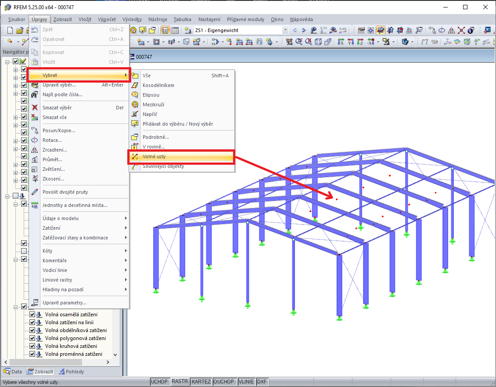Expand Hladiny na pozadí submenu
This screenshot has width=496, height=387.
pyautogui.click(x=79, y=289)
